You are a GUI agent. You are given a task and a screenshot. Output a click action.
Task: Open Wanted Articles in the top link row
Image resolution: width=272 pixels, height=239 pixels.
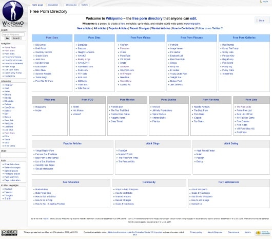tap(161, 28)
